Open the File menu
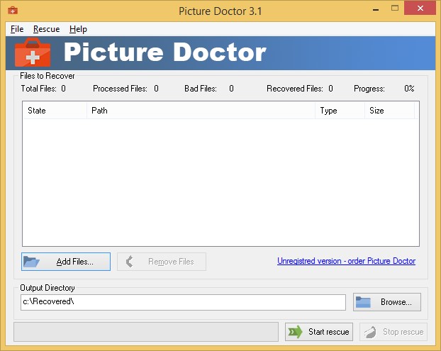This screenshot has height=351, width=441. click(x=17, y=29)
